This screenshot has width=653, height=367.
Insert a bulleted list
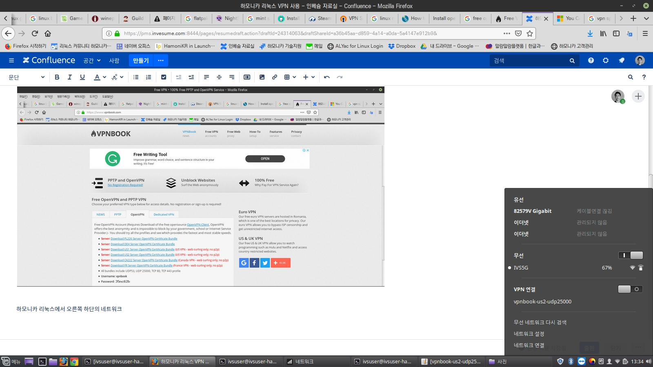click(x=136, y=77)
